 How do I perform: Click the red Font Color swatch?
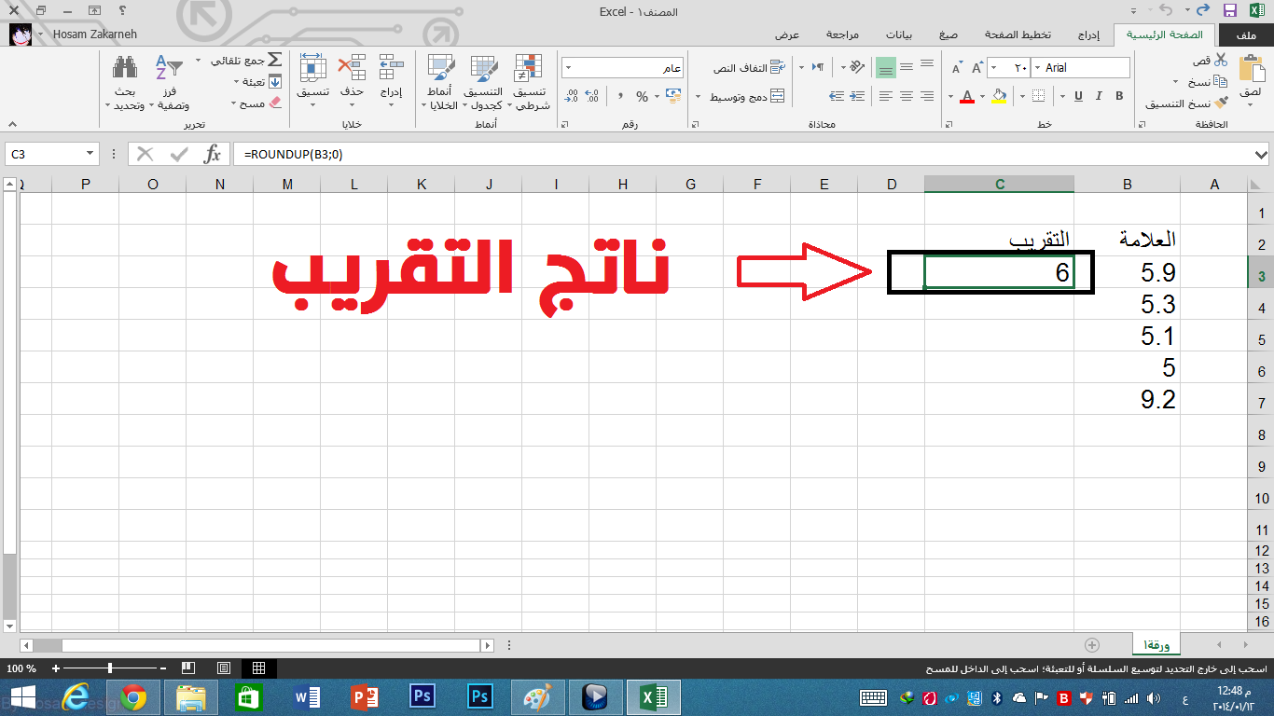967,96
